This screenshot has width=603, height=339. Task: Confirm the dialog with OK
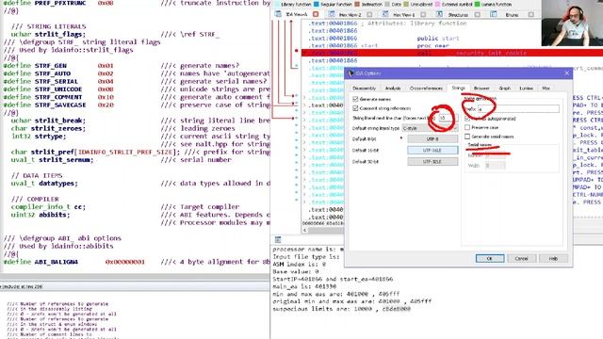tap(490, 258)
